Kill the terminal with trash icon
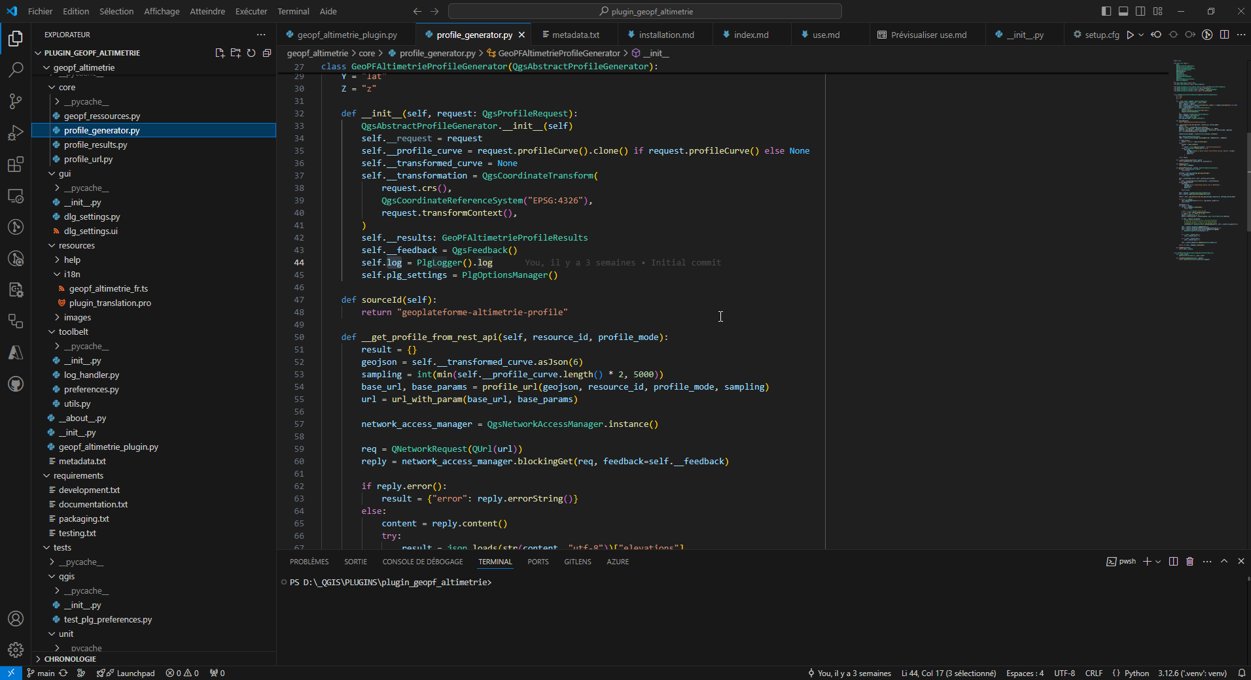 (x=1190, y=562)
